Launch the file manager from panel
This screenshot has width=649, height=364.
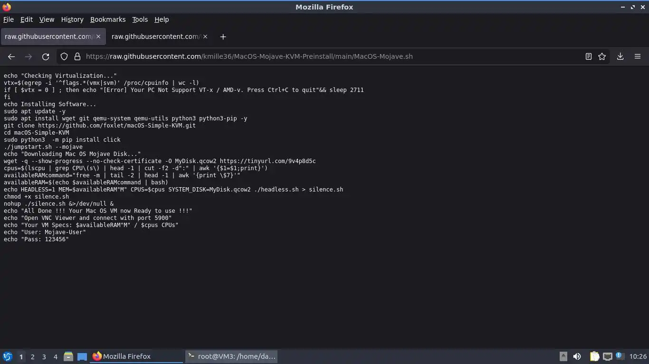click(68, 356)
